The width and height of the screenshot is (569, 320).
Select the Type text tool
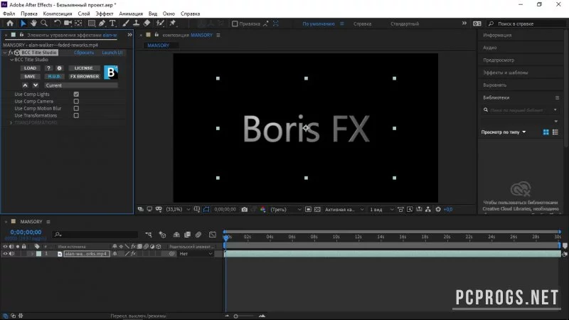(x=112, y=23)
